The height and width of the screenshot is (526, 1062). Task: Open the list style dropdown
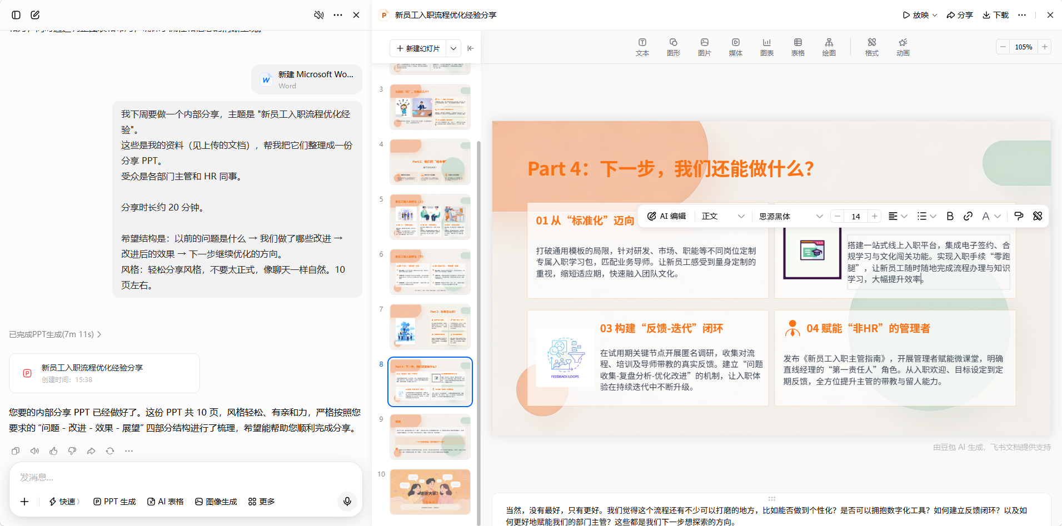[926, 216]
